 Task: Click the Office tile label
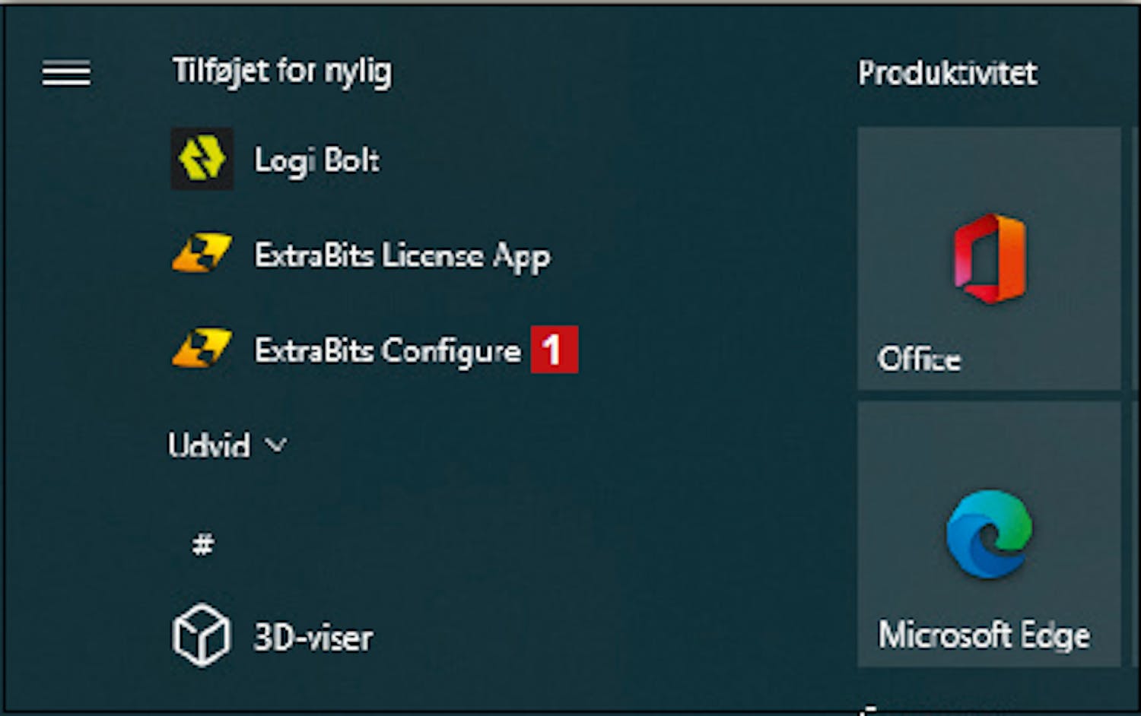(x=919, y=359)
